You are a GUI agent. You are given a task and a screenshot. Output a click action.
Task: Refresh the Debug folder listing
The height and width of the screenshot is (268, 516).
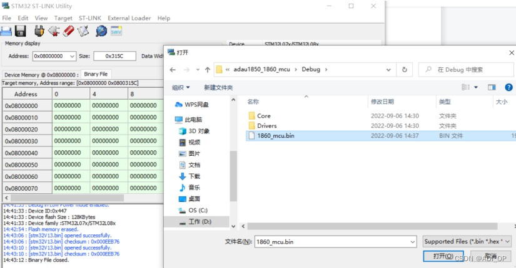(x=405, y=70)
